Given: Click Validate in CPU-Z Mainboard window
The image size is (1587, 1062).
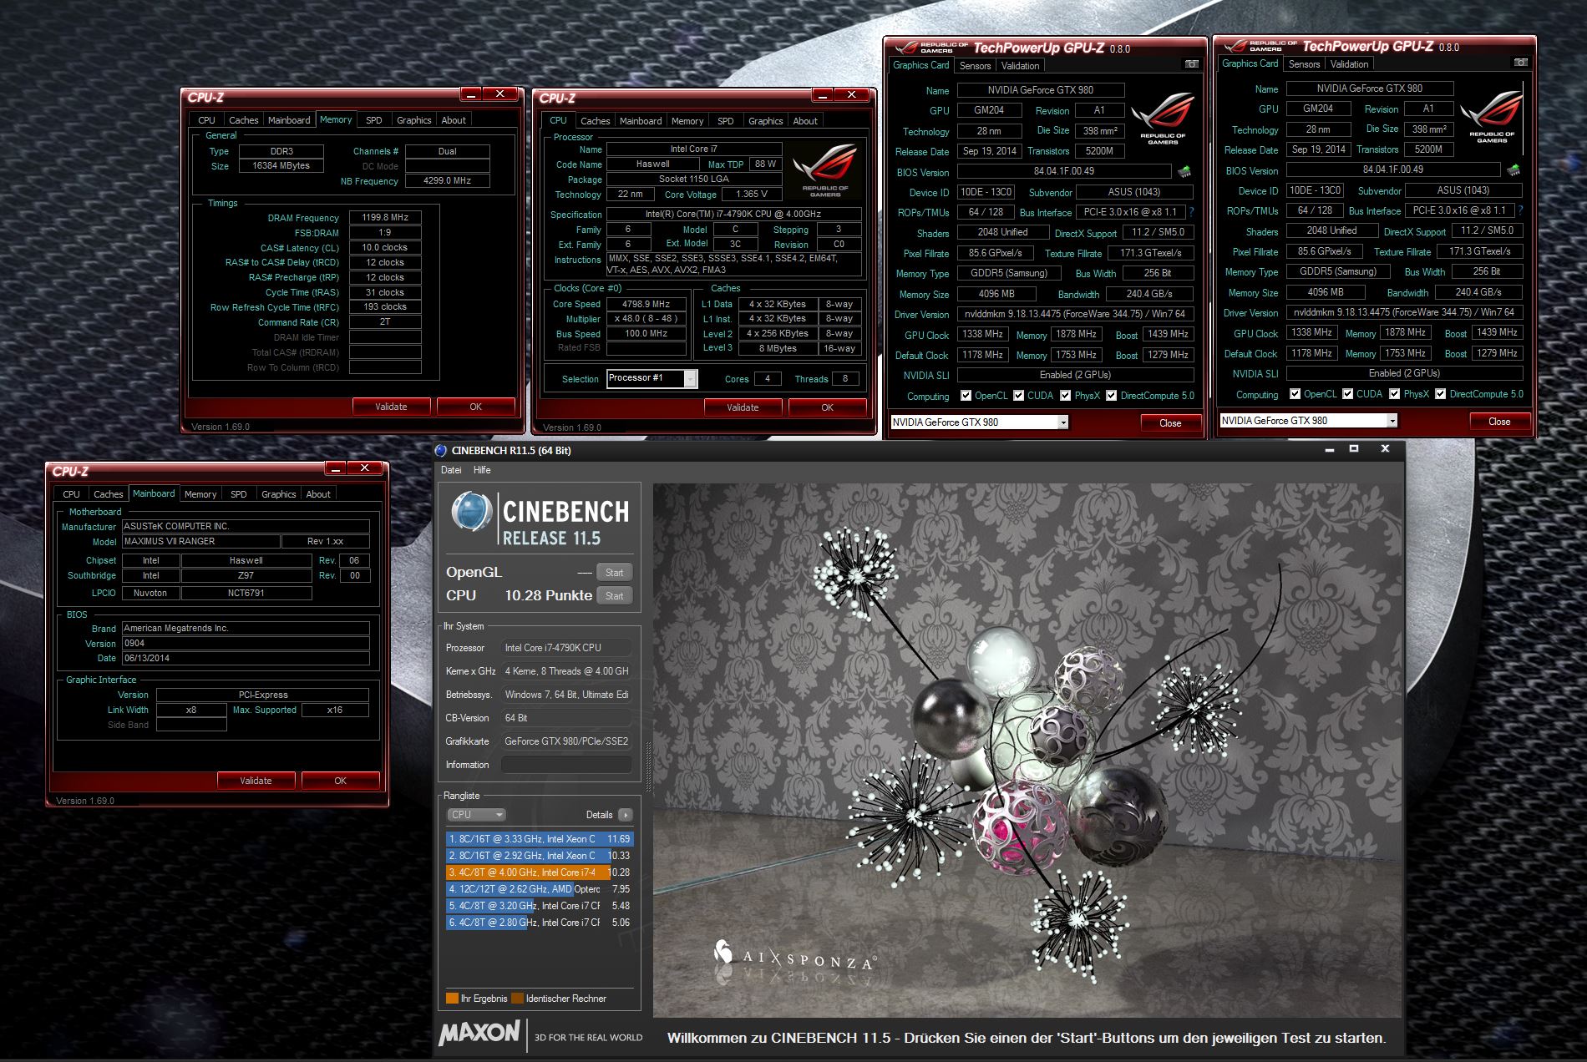Looking at the screenshot, I should (x=256, y=781).
